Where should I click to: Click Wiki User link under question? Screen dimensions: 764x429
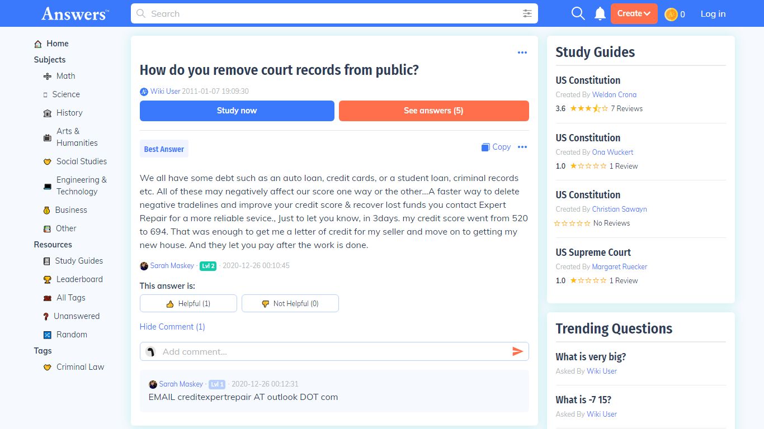pos(165,91)
